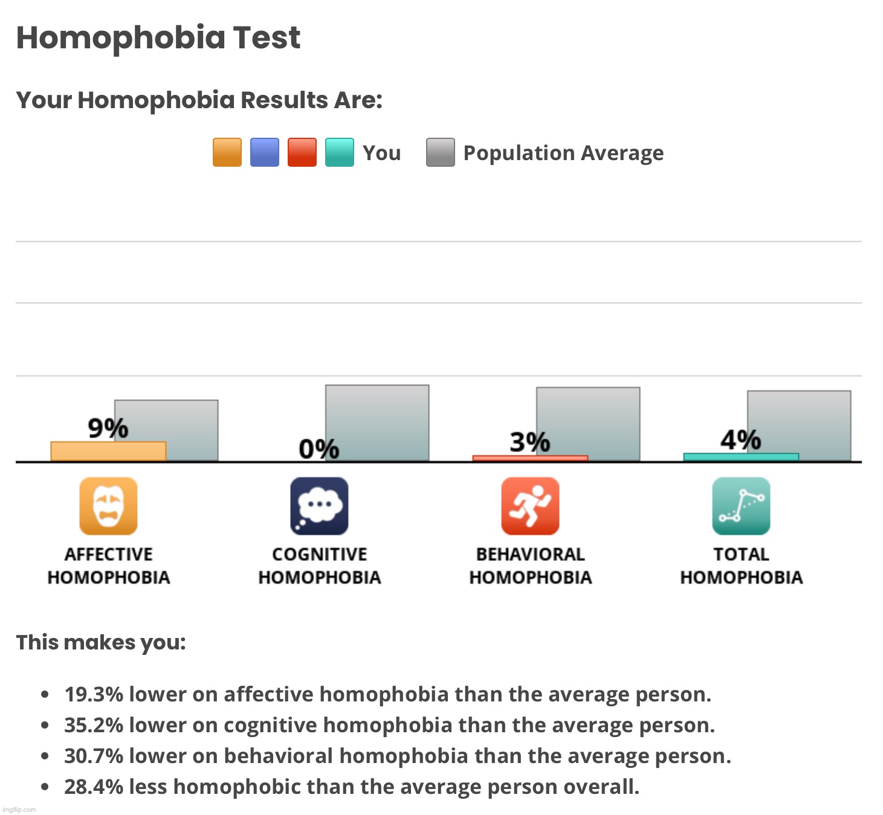Click the orange legend swatch
Image resolution: width=883 pixels, height=815 pixels.
tap(227, 152)
